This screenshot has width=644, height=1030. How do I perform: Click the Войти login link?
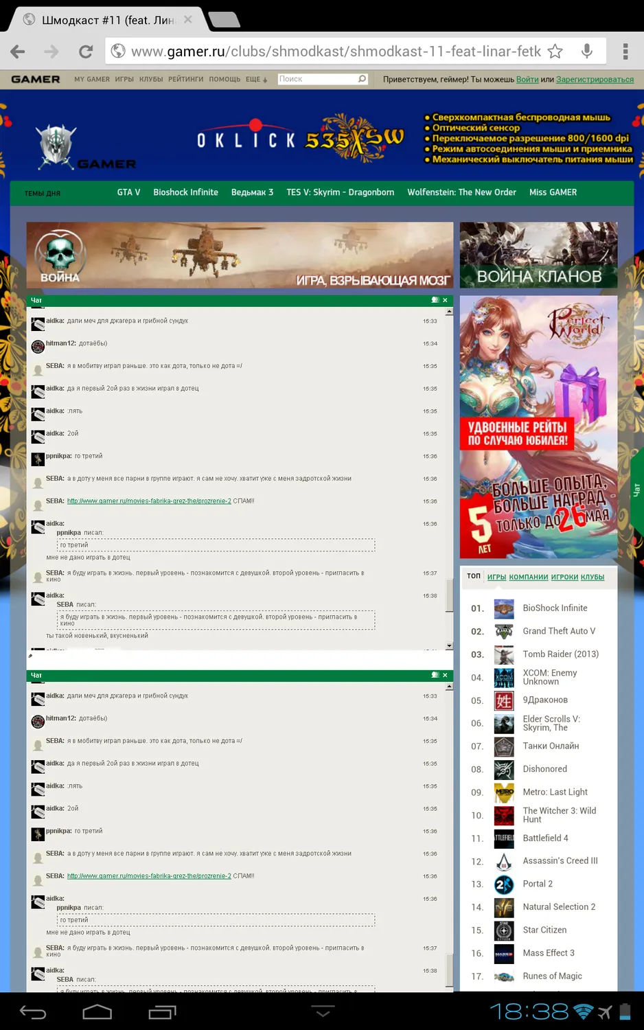point(527,80)
